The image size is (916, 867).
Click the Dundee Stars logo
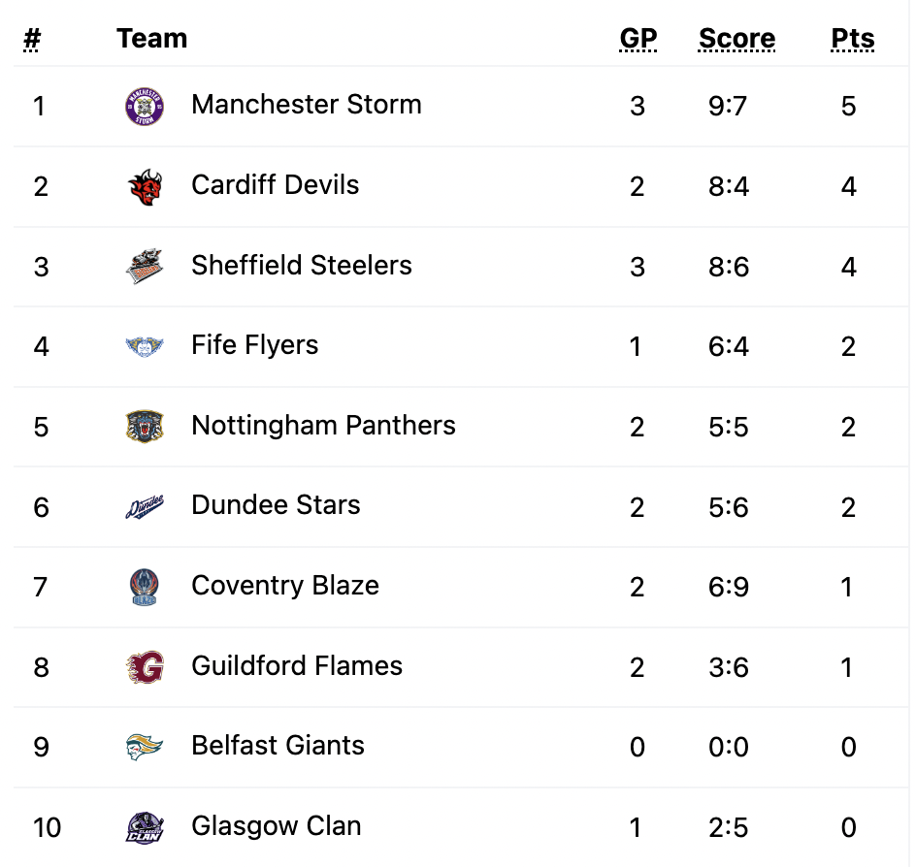145,507
